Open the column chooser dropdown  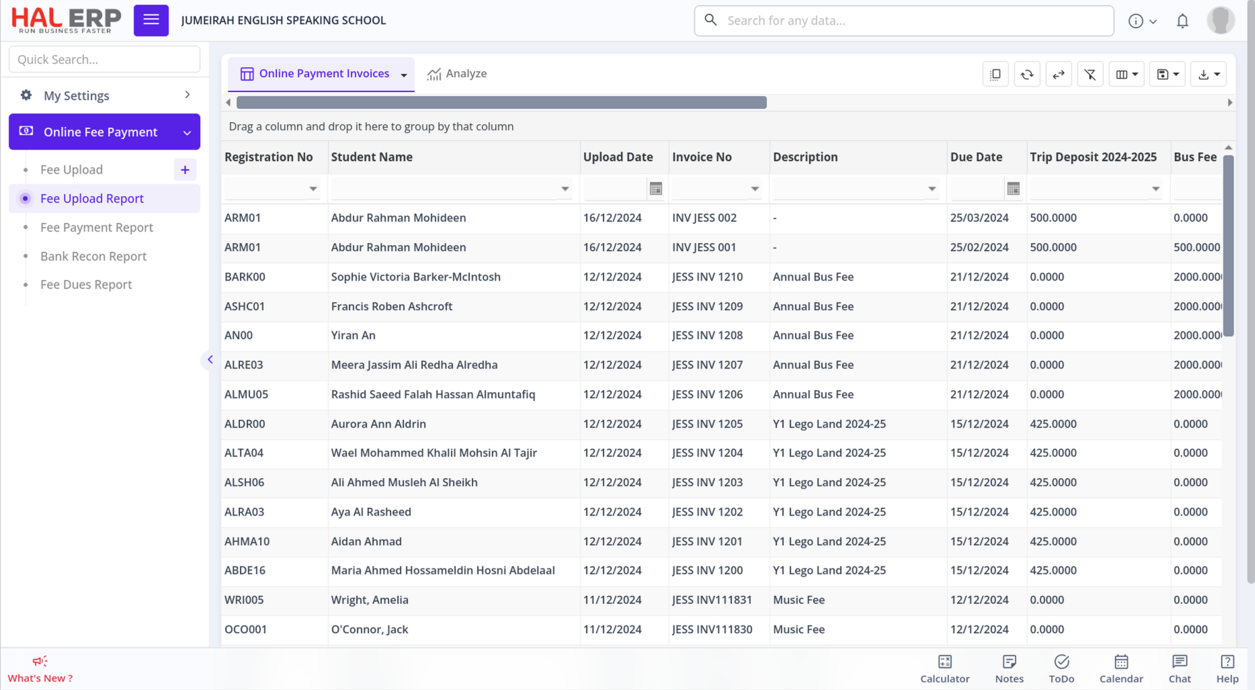[x=1127, y=74]
